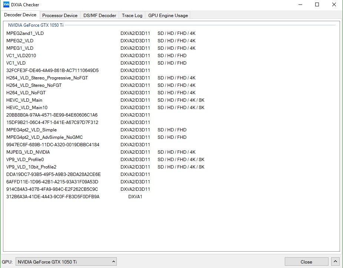The height and width of the screenshot is (268, 343).
Task: Maximize the DXVA Checker window
Action: pos(317,4)
